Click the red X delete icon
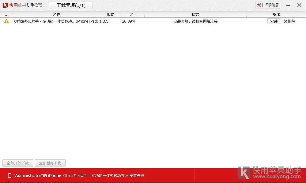This screenshot has width=306, height=183. 285,21
